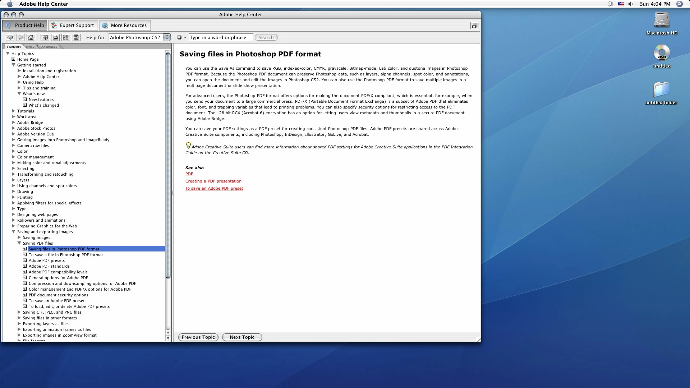Image resolution: width=690 pixels, height=388 pixels.
Task: Click the compact view icon at top right
Action: [x=474, y=26]
